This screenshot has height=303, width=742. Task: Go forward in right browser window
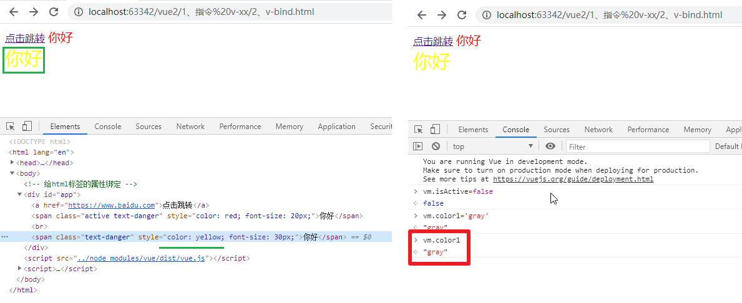[x=441, y=15]
